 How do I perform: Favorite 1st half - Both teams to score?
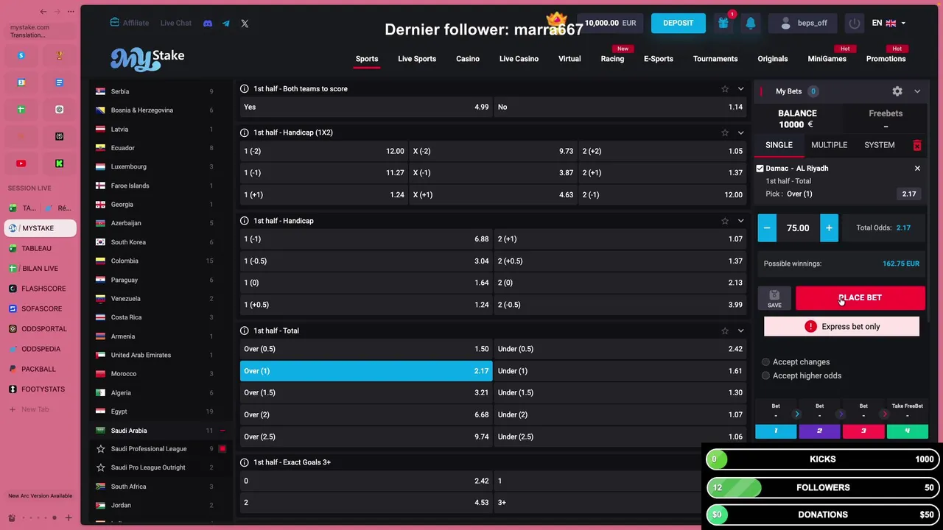[x=725, y=89]
